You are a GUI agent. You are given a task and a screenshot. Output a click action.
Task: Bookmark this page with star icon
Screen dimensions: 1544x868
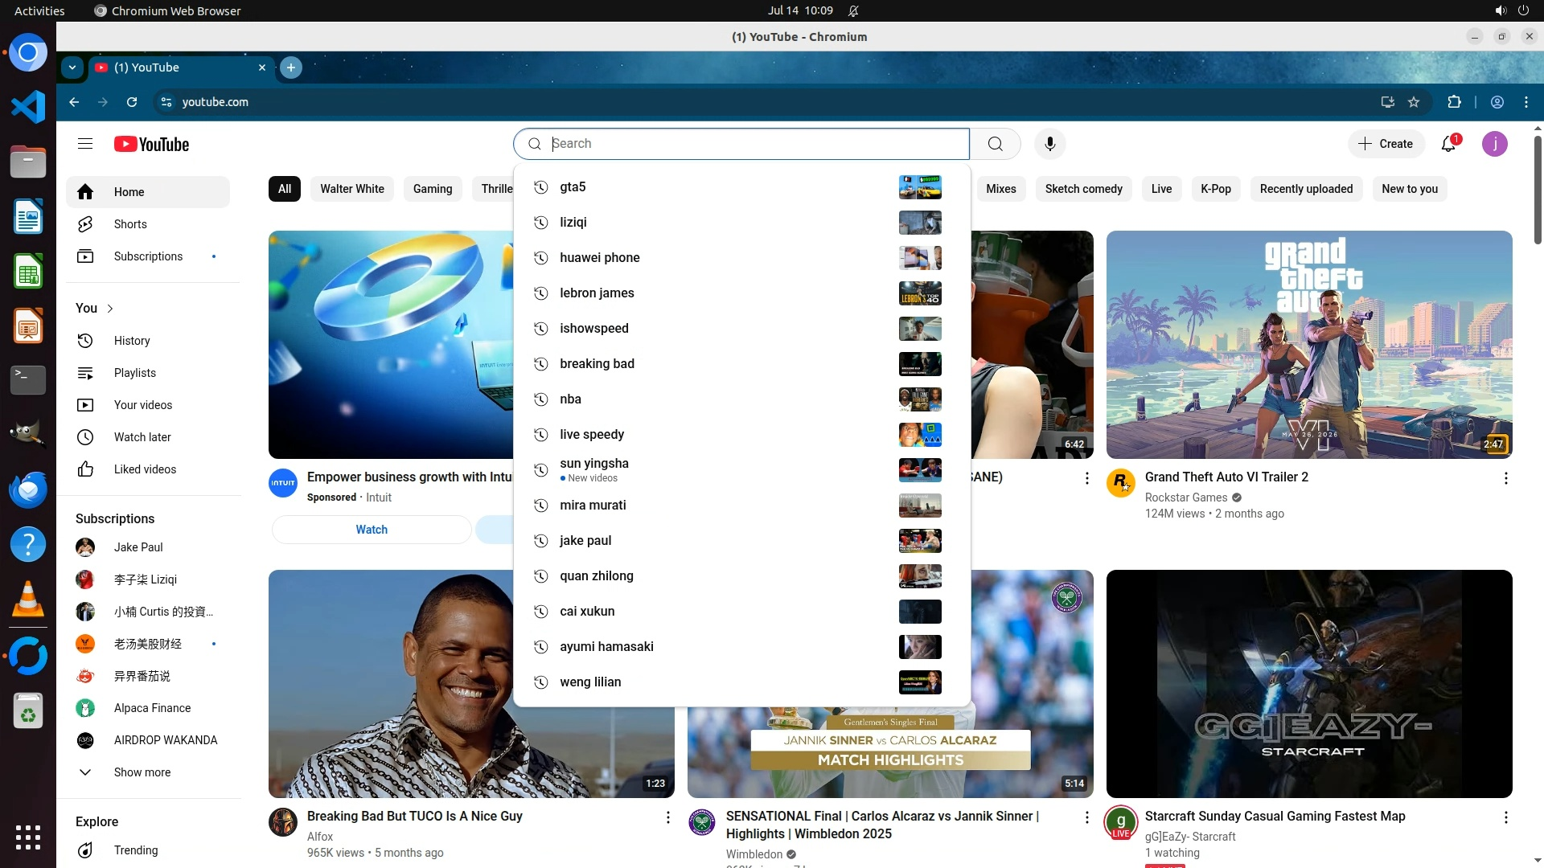tap(1414, 102)
